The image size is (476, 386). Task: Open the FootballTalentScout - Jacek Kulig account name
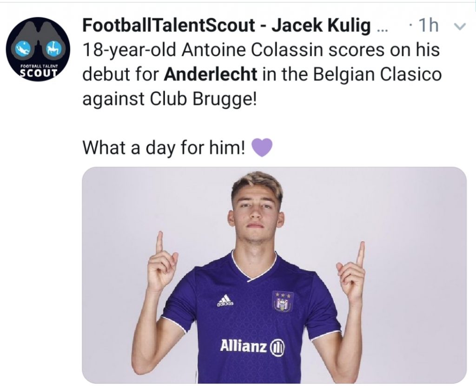pos(227,27)
